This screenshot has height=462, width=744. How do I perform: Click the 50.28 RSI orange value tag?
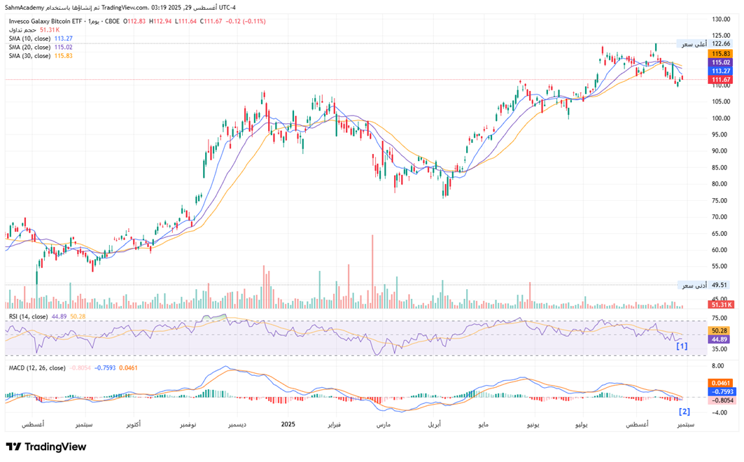tap(720, 330)
